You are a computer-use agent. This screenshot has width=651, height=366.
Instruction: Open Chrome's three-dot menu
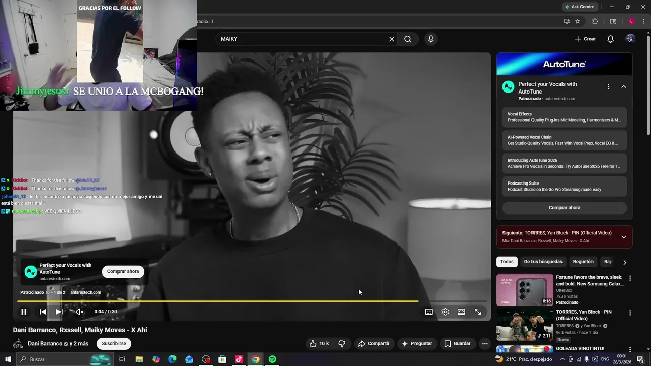coord(643,21)
